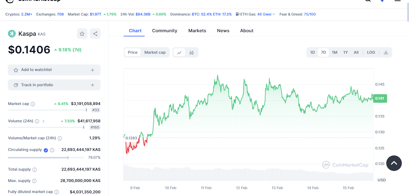Open the share icon next to Kaspa

click(x=95, y=34)
